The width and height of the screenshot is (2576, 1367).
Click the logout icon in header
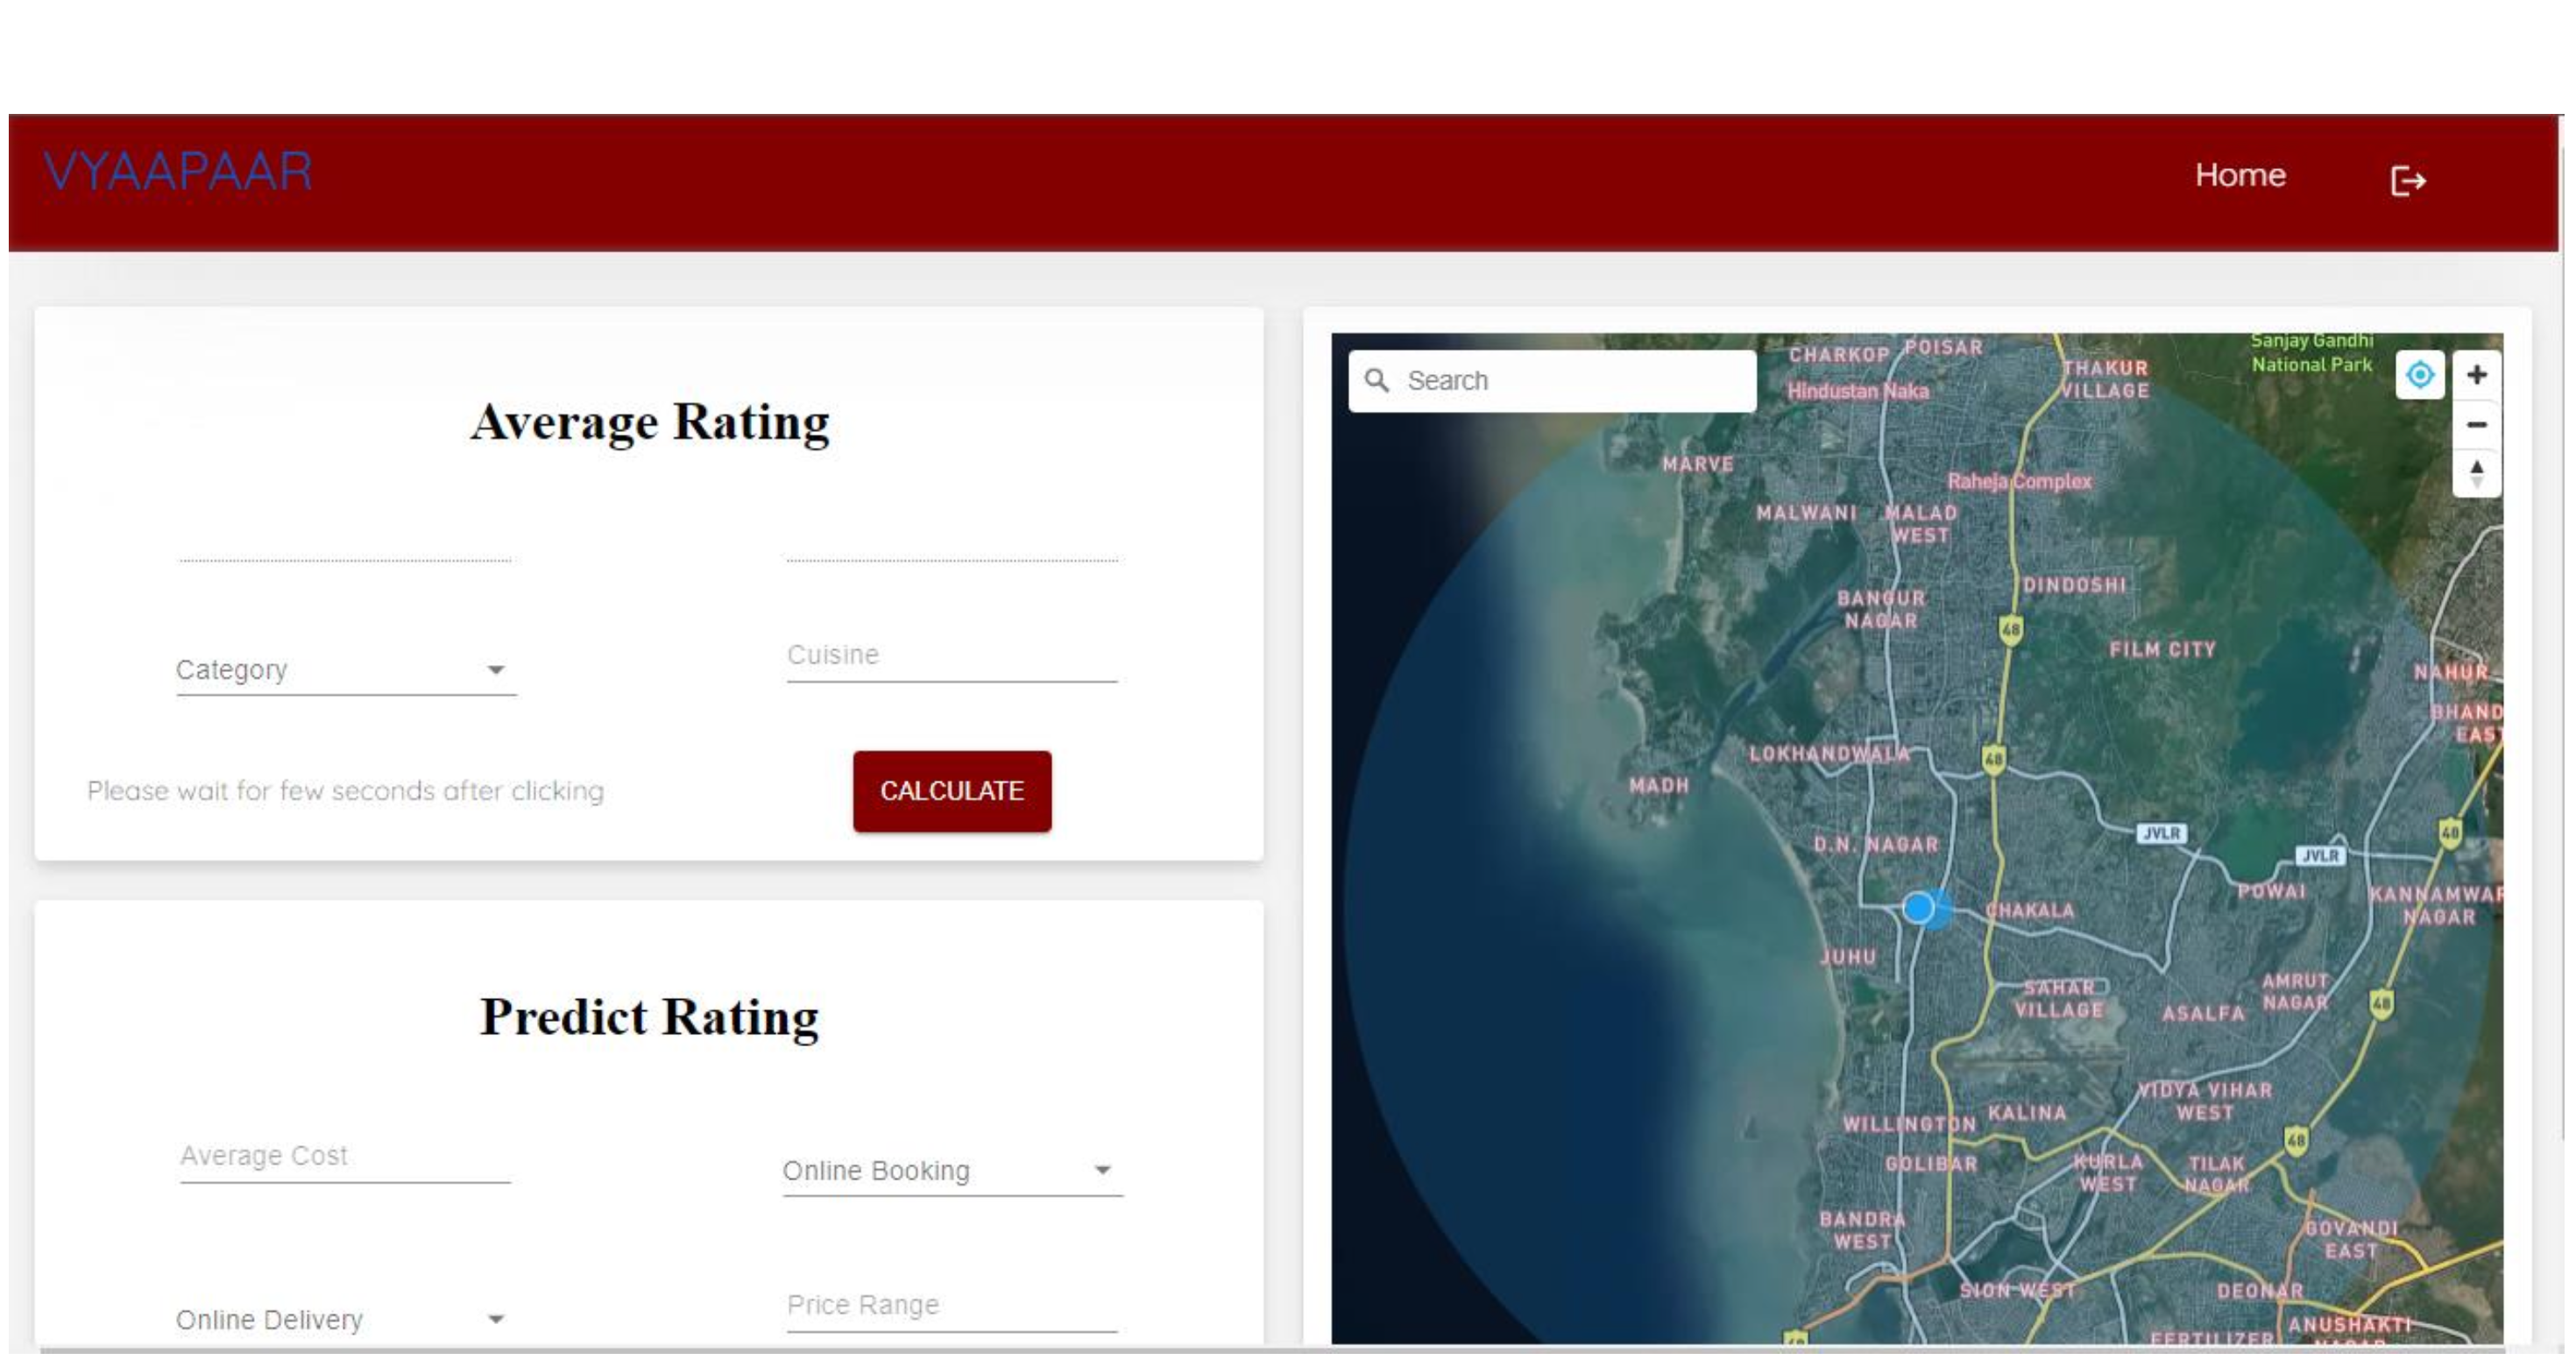point(2407,181)
